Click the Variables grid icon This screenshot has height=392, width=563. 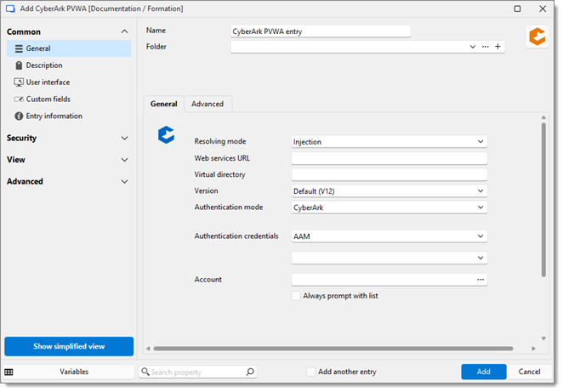pos(9,372)
